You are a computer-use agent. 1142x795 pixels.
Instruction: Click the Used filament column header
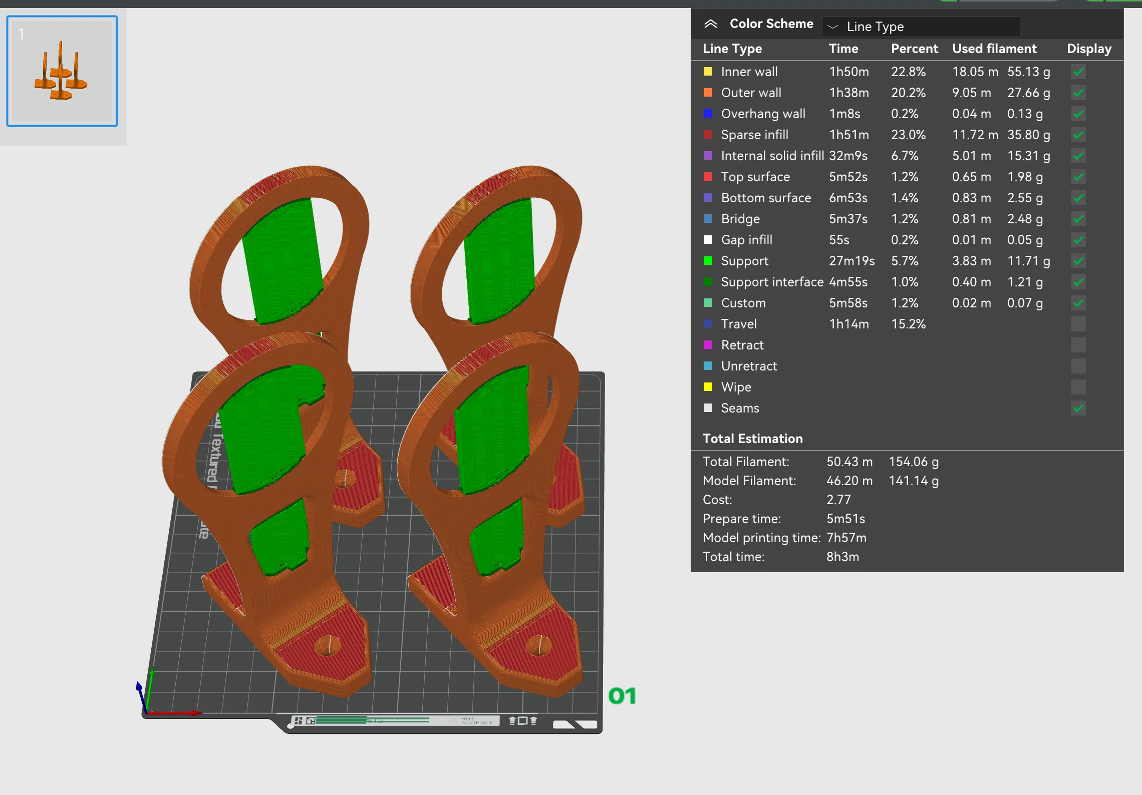coord(994,49)
